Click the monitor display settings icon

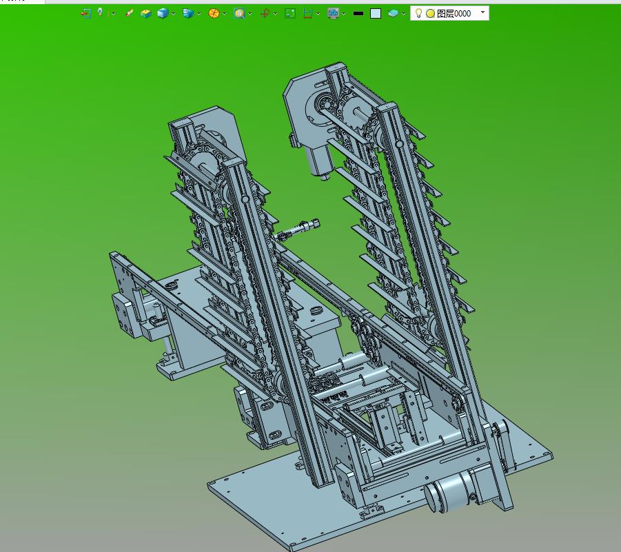(x=333, y=14)
